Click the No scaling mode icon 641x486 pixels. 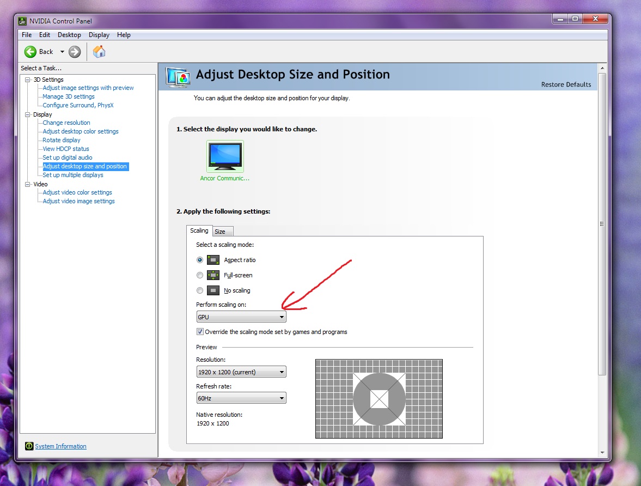click(213, 290)
